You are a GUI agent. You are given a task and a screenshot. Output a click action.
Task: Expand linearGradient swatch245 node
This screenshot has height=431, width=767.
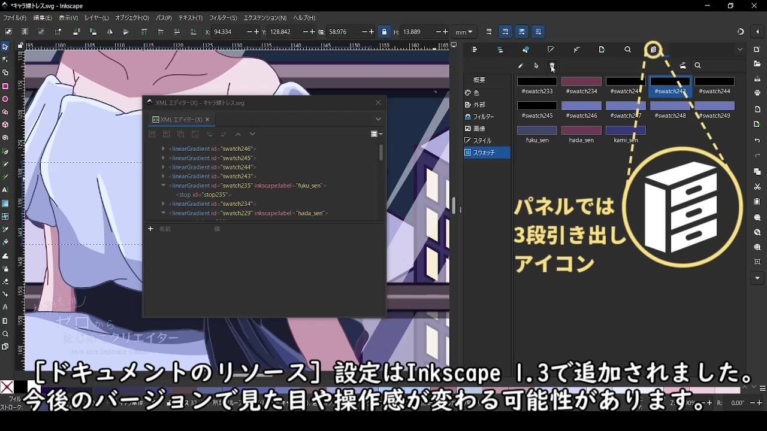coord(163,158)
